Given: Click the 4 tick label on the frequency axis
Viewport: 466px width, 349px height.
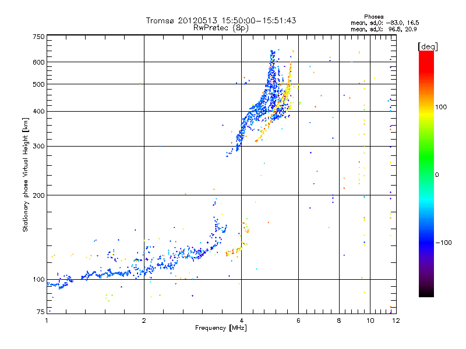Looking at the screenshot, I should pyautogui.click(x=241, y=320).
